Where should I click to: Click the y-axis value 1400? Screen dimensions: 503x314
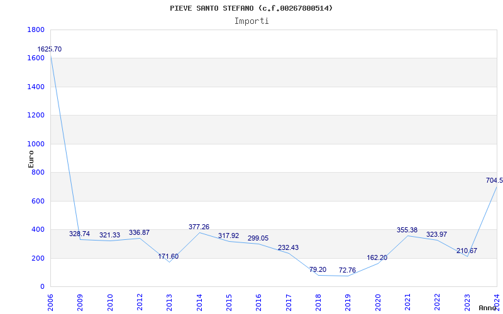pos(36,87)
